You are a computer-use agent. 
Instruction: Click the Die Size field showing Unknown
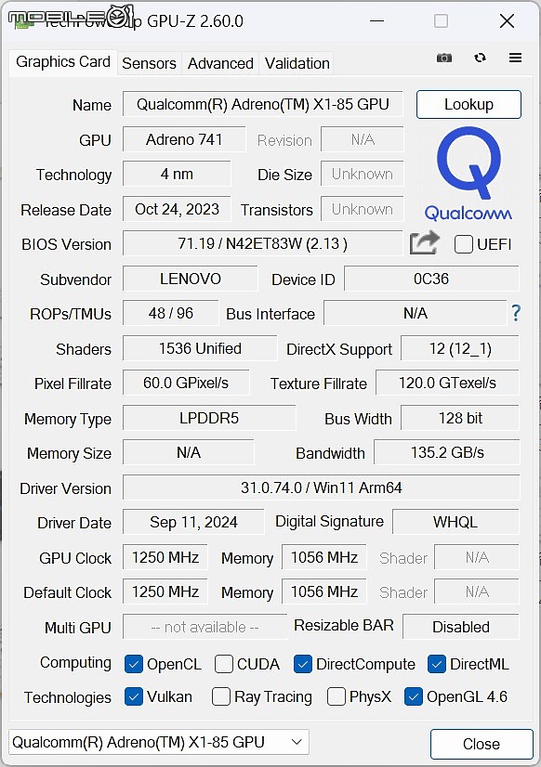tap(363, 174)
